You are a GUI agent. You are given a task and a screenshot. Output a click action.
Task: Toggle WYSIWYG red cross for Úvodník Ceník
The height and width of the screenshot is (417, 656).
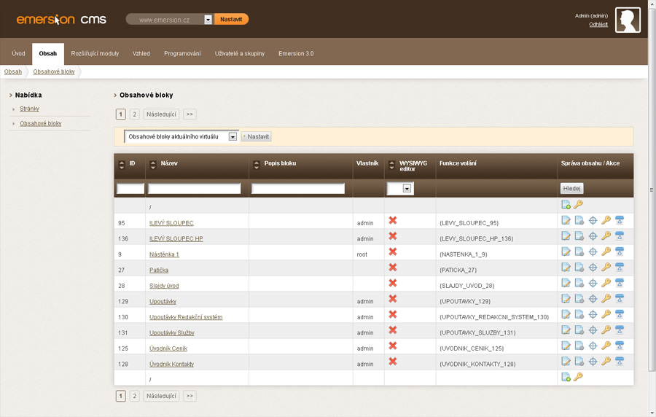[x=393, y=346]
